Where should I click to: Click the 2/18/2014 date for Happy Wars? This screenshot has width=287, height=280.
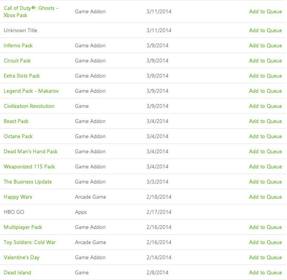click(x=159, y=197)
